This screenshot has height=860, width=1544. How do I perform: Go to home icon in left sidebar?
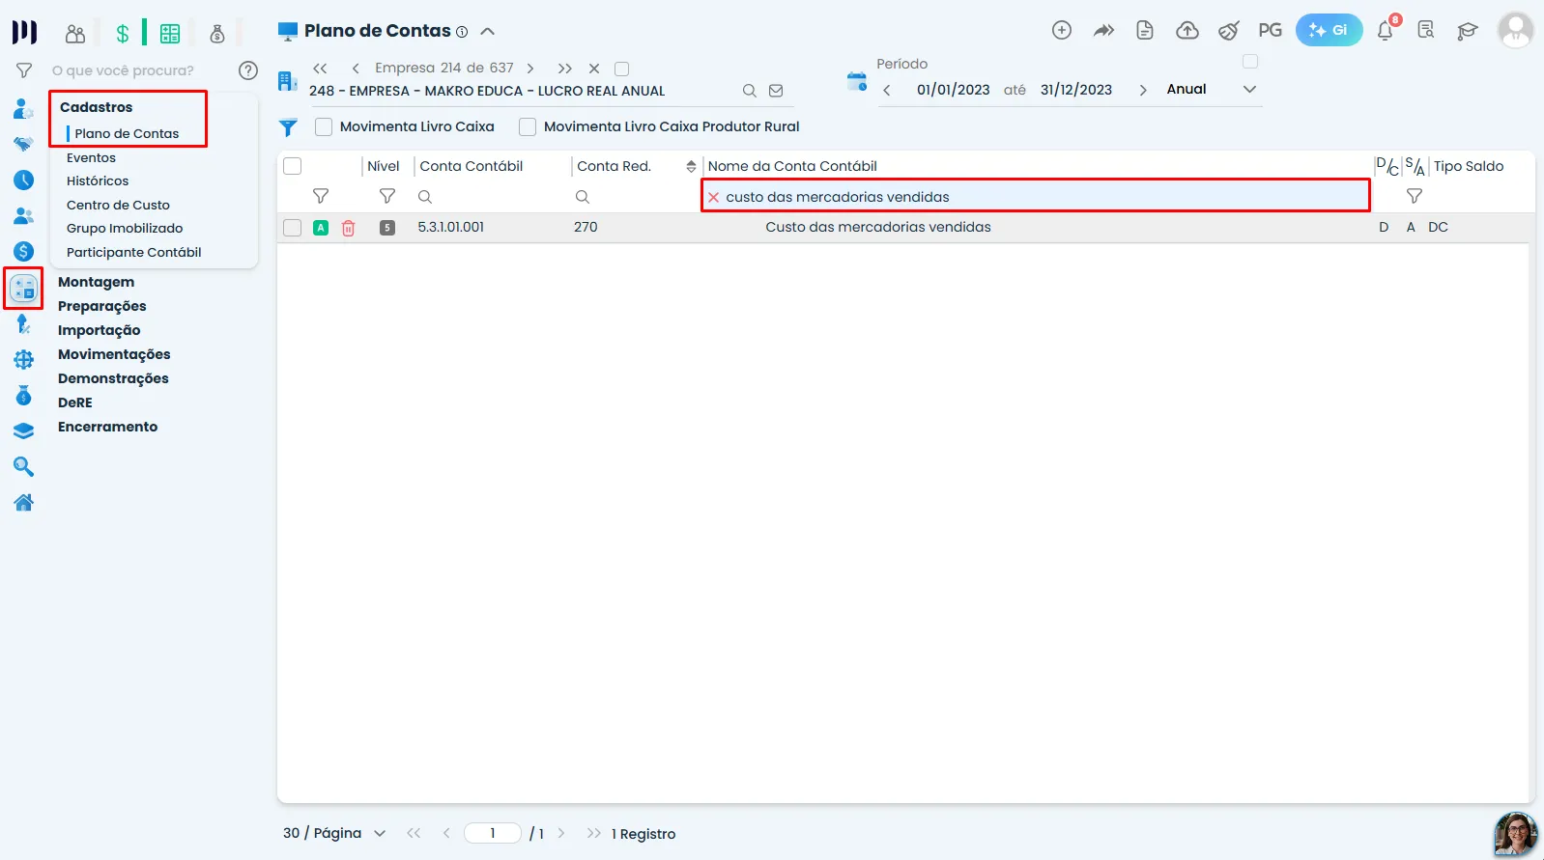pos(24,503)
